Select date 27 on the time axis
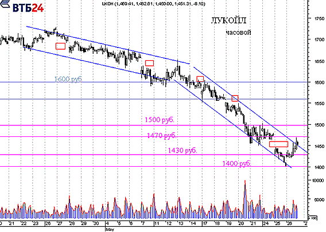The width and height of the screenshot is (326, 232). point(60,224)
